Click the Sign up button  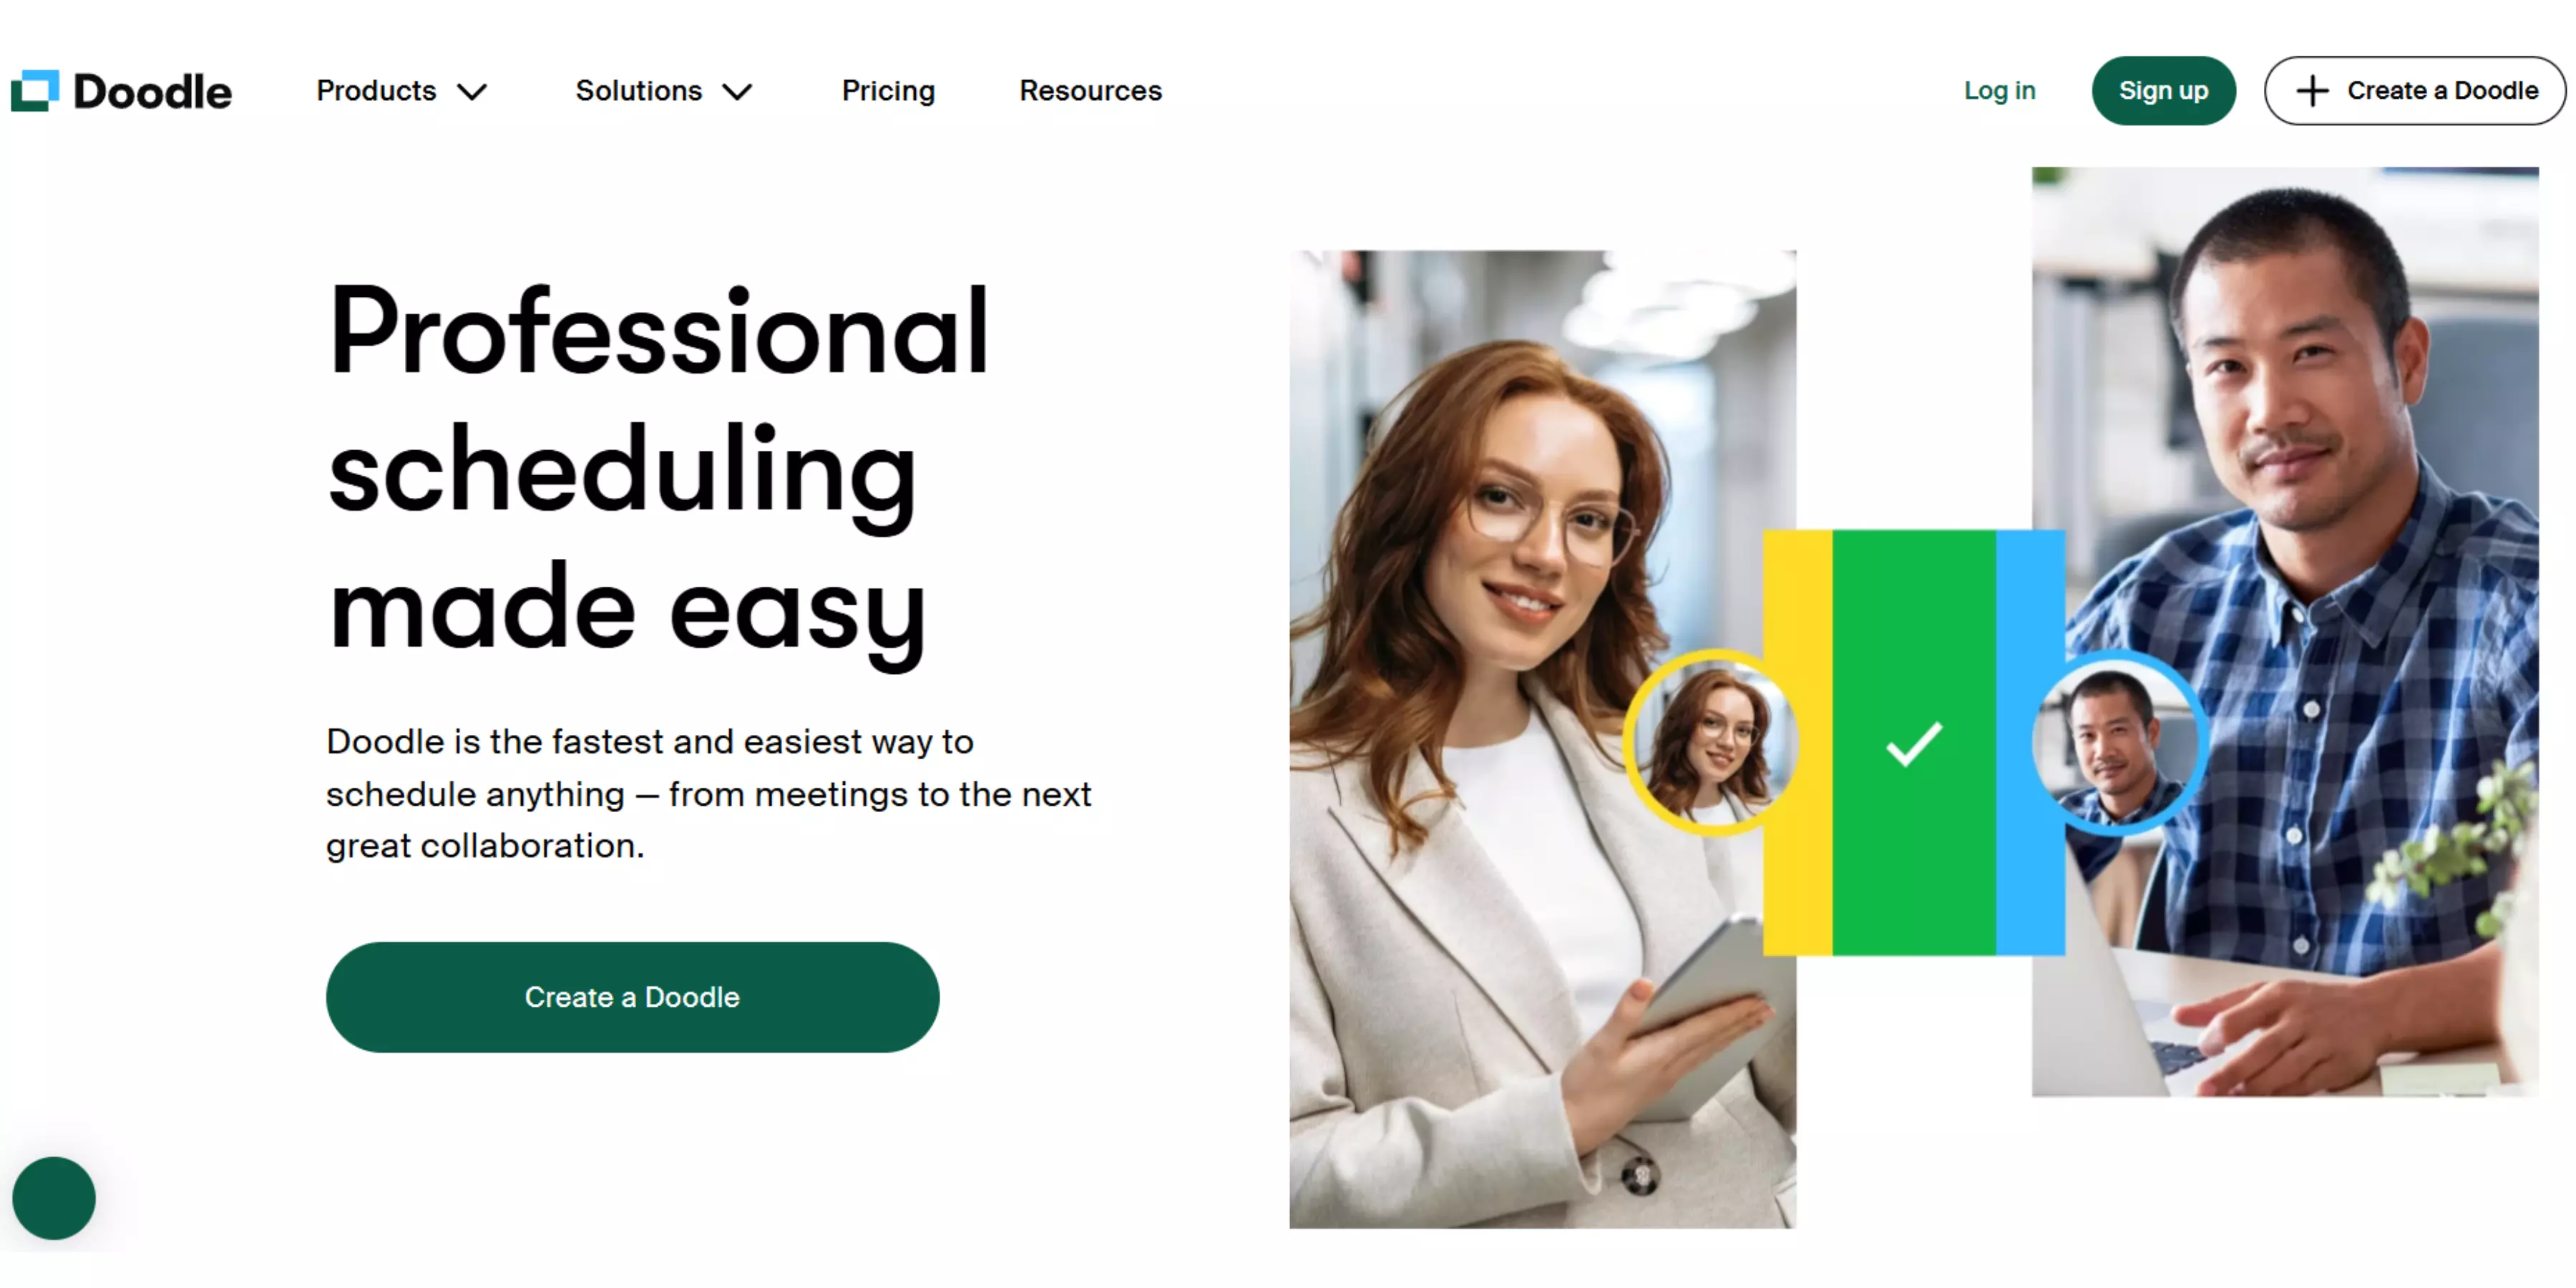click(2163, 91)
